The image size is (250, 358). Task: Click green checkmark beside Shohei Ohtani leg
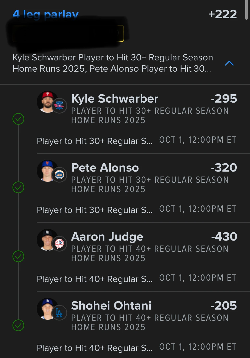coord(18,325)
